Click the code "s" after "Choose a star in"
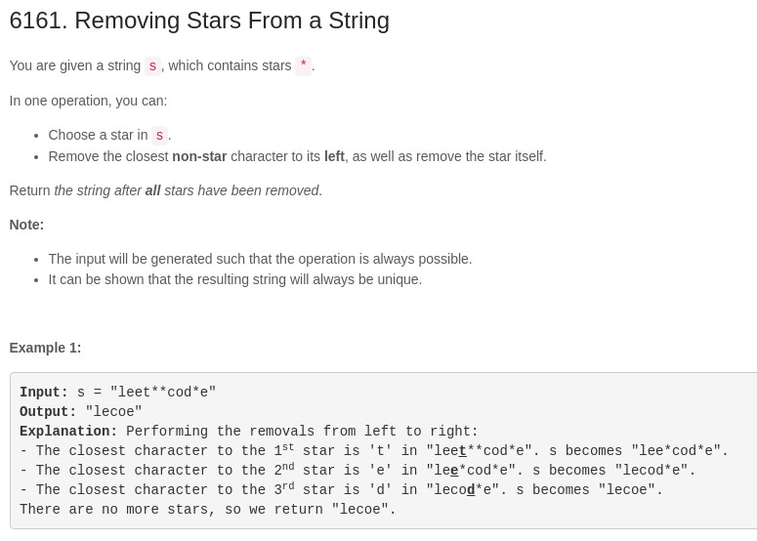Screen dimensions: 757x541 (x=159, y=135)
